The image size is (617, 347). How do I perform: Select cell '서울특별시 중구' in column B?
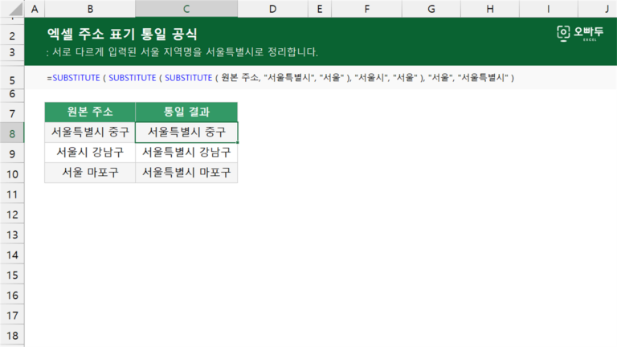[x=90, y=132]
